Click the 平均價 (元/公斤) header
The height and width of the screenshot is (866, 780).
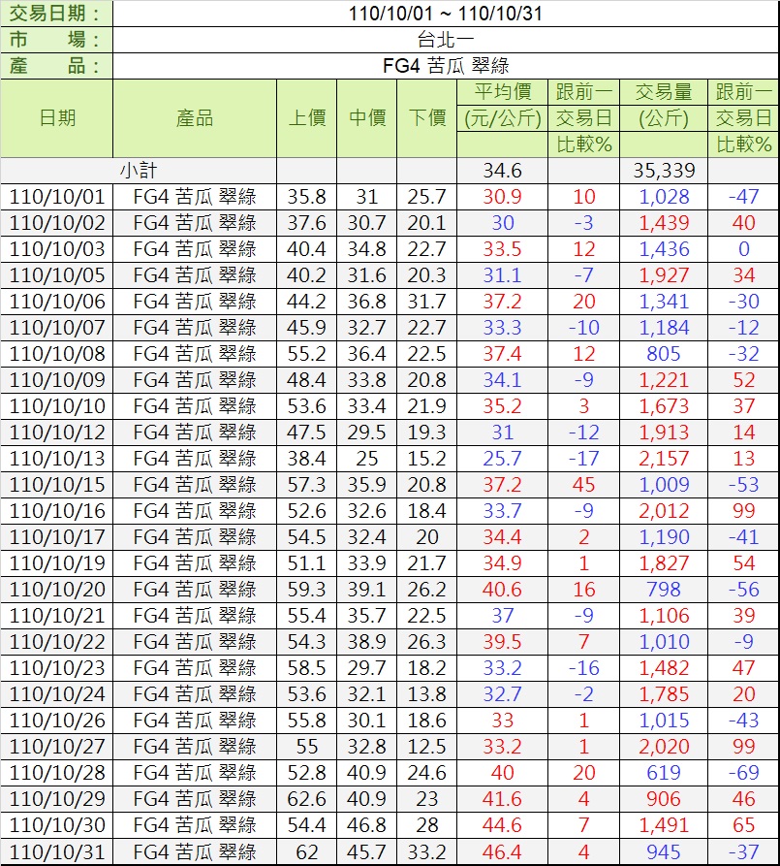pos(502,106)
